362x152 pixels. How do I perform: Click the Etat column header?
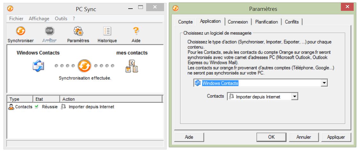46,99
